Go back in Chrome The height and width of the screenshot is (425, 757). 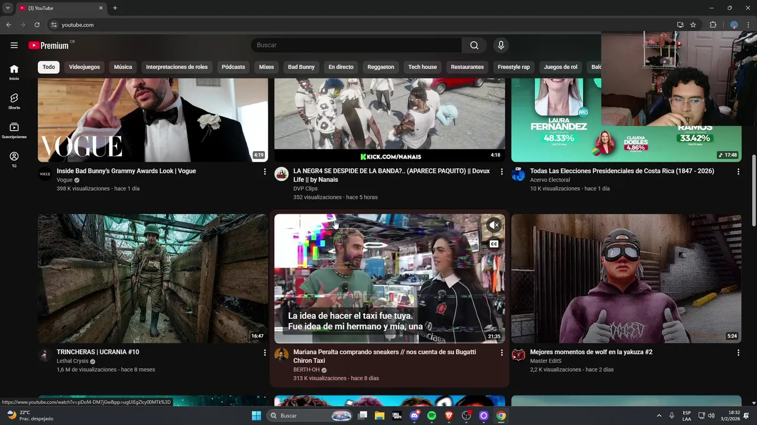(x=8, y=25)
